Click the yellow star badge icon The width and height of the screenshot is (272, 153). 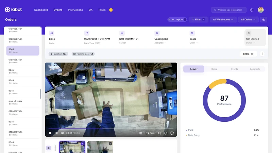pos(111,10)
